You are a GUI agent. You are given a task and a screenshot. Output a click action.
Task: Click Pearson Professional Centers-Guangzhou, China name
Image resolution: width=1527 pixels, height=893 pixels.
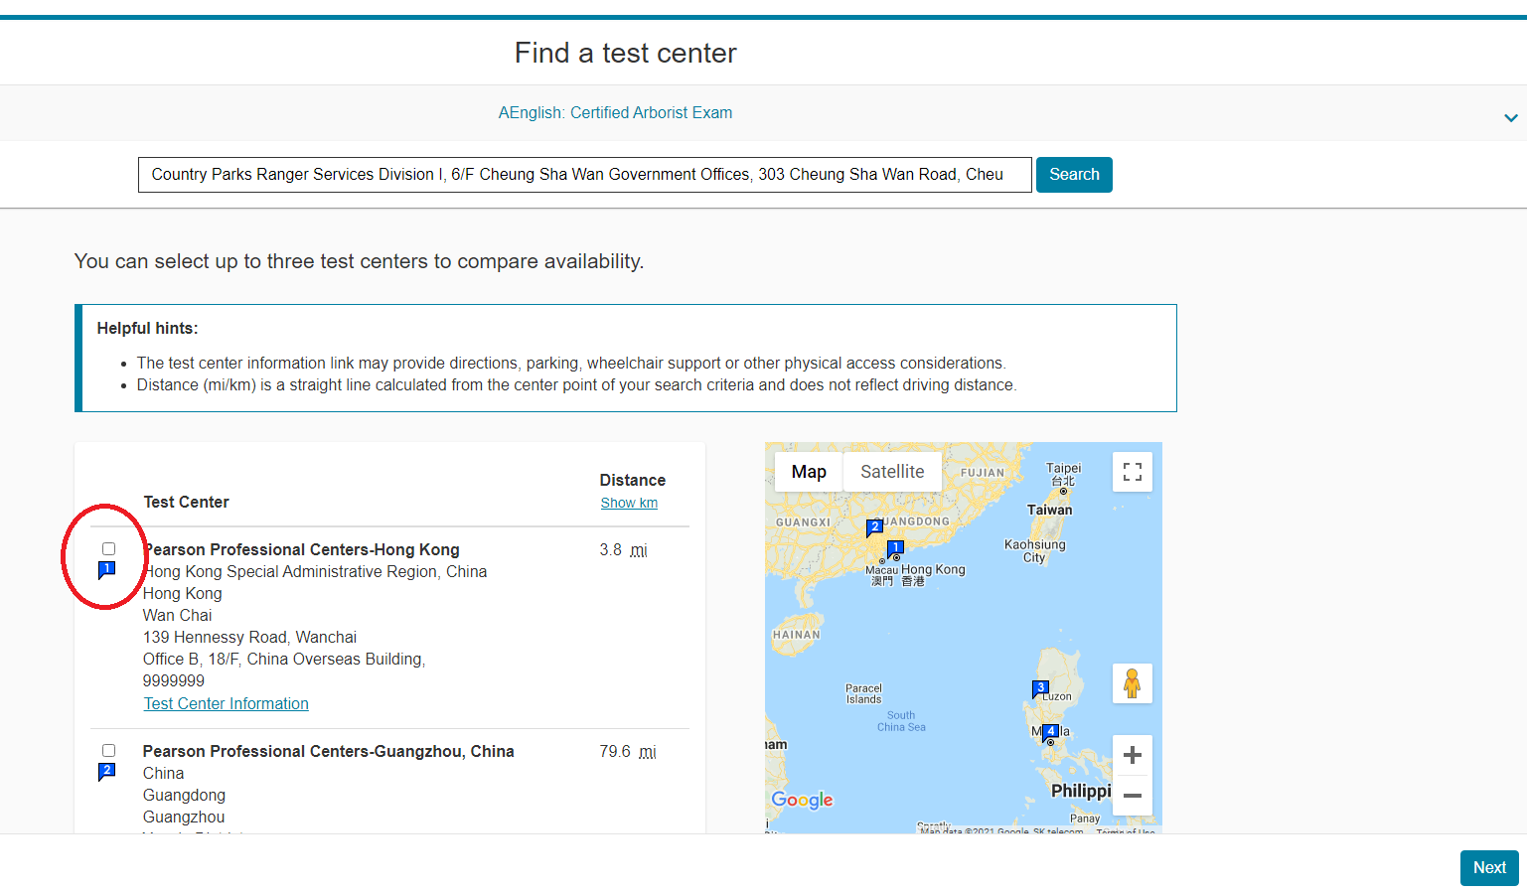tap(329, 752)
